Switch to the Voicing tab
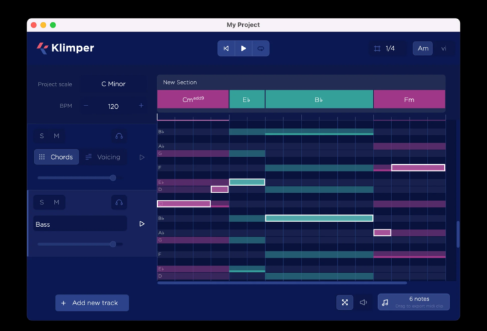This screenshot has height=331, width=487. coord(103,157)
